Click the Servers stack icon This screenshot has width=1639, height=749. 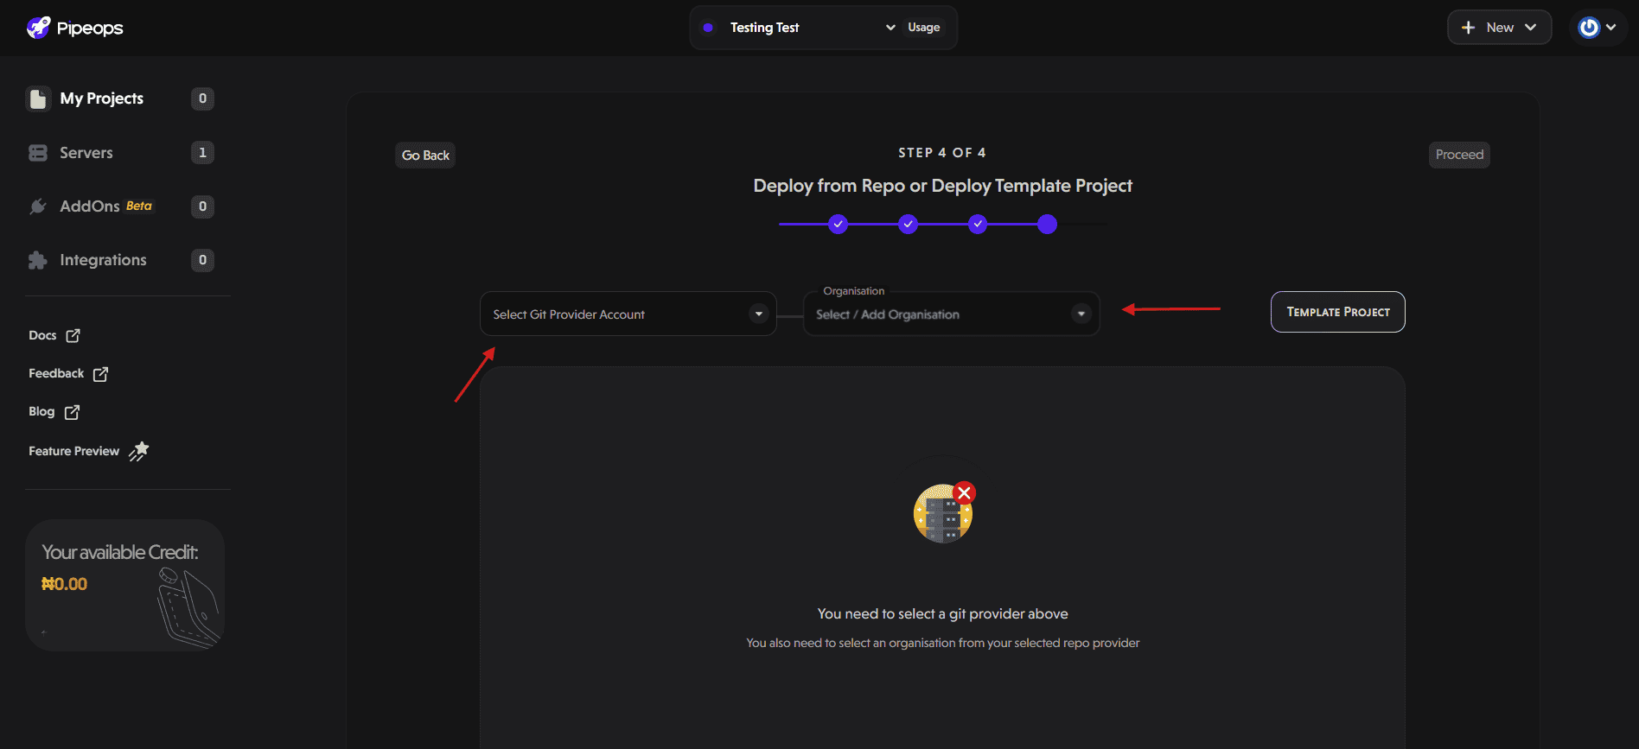pyautogui.click(x=38, y=153)
